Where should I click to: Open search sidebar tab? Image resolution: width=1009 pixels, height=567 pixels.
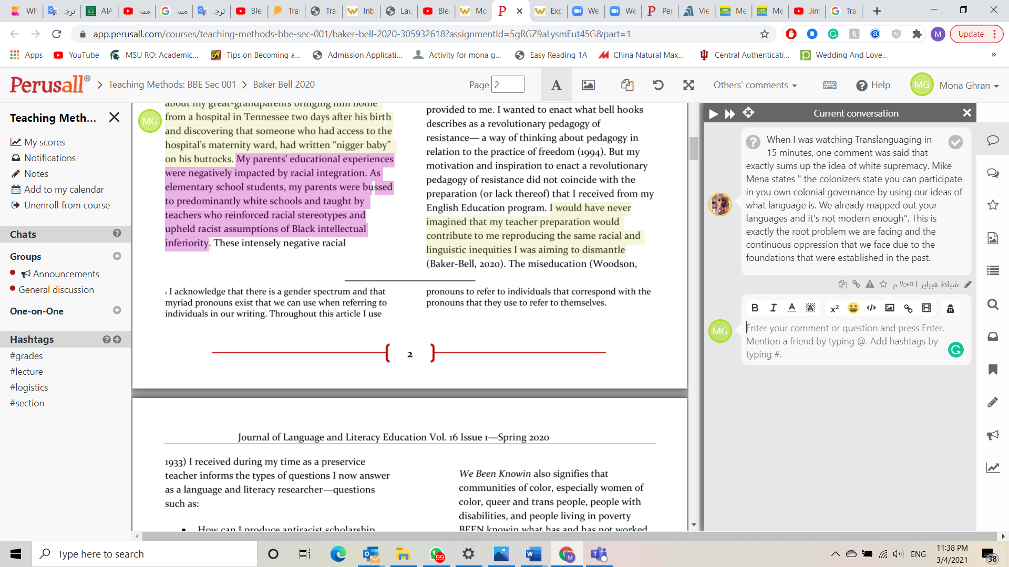point(993,304)
